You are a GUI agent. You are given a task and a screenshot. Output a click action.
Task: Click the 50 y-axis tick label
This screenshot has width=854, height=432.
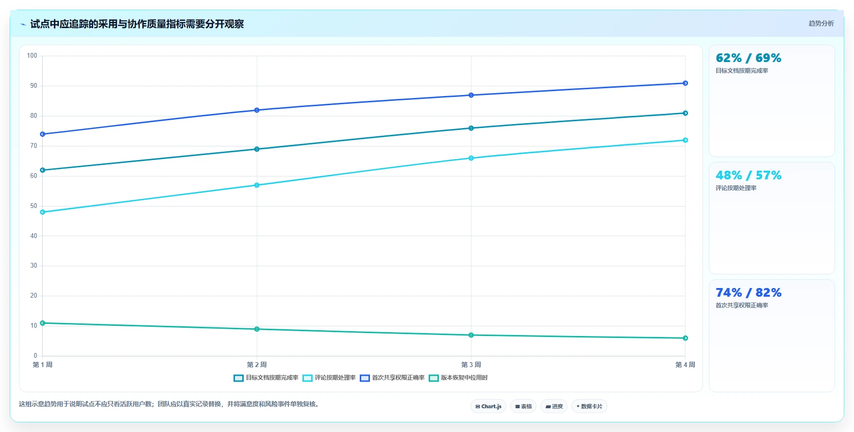pyautogui.click(x=33, y=206)
